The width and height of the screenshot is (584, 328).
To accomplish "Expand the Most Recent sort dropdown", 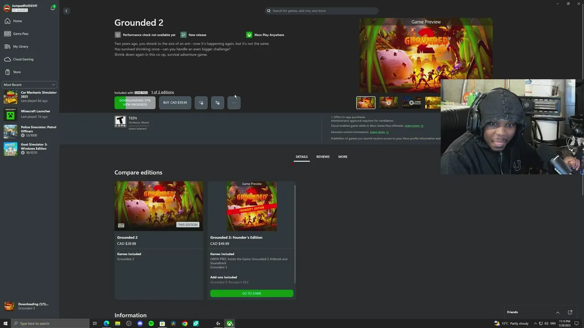I will [x=29, y=85].
